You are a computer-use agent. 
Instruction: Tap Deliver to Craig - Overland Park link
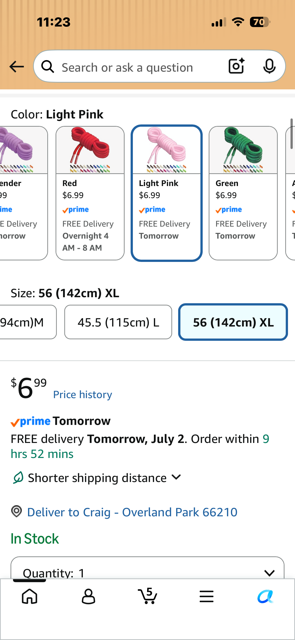coord(132,512)
